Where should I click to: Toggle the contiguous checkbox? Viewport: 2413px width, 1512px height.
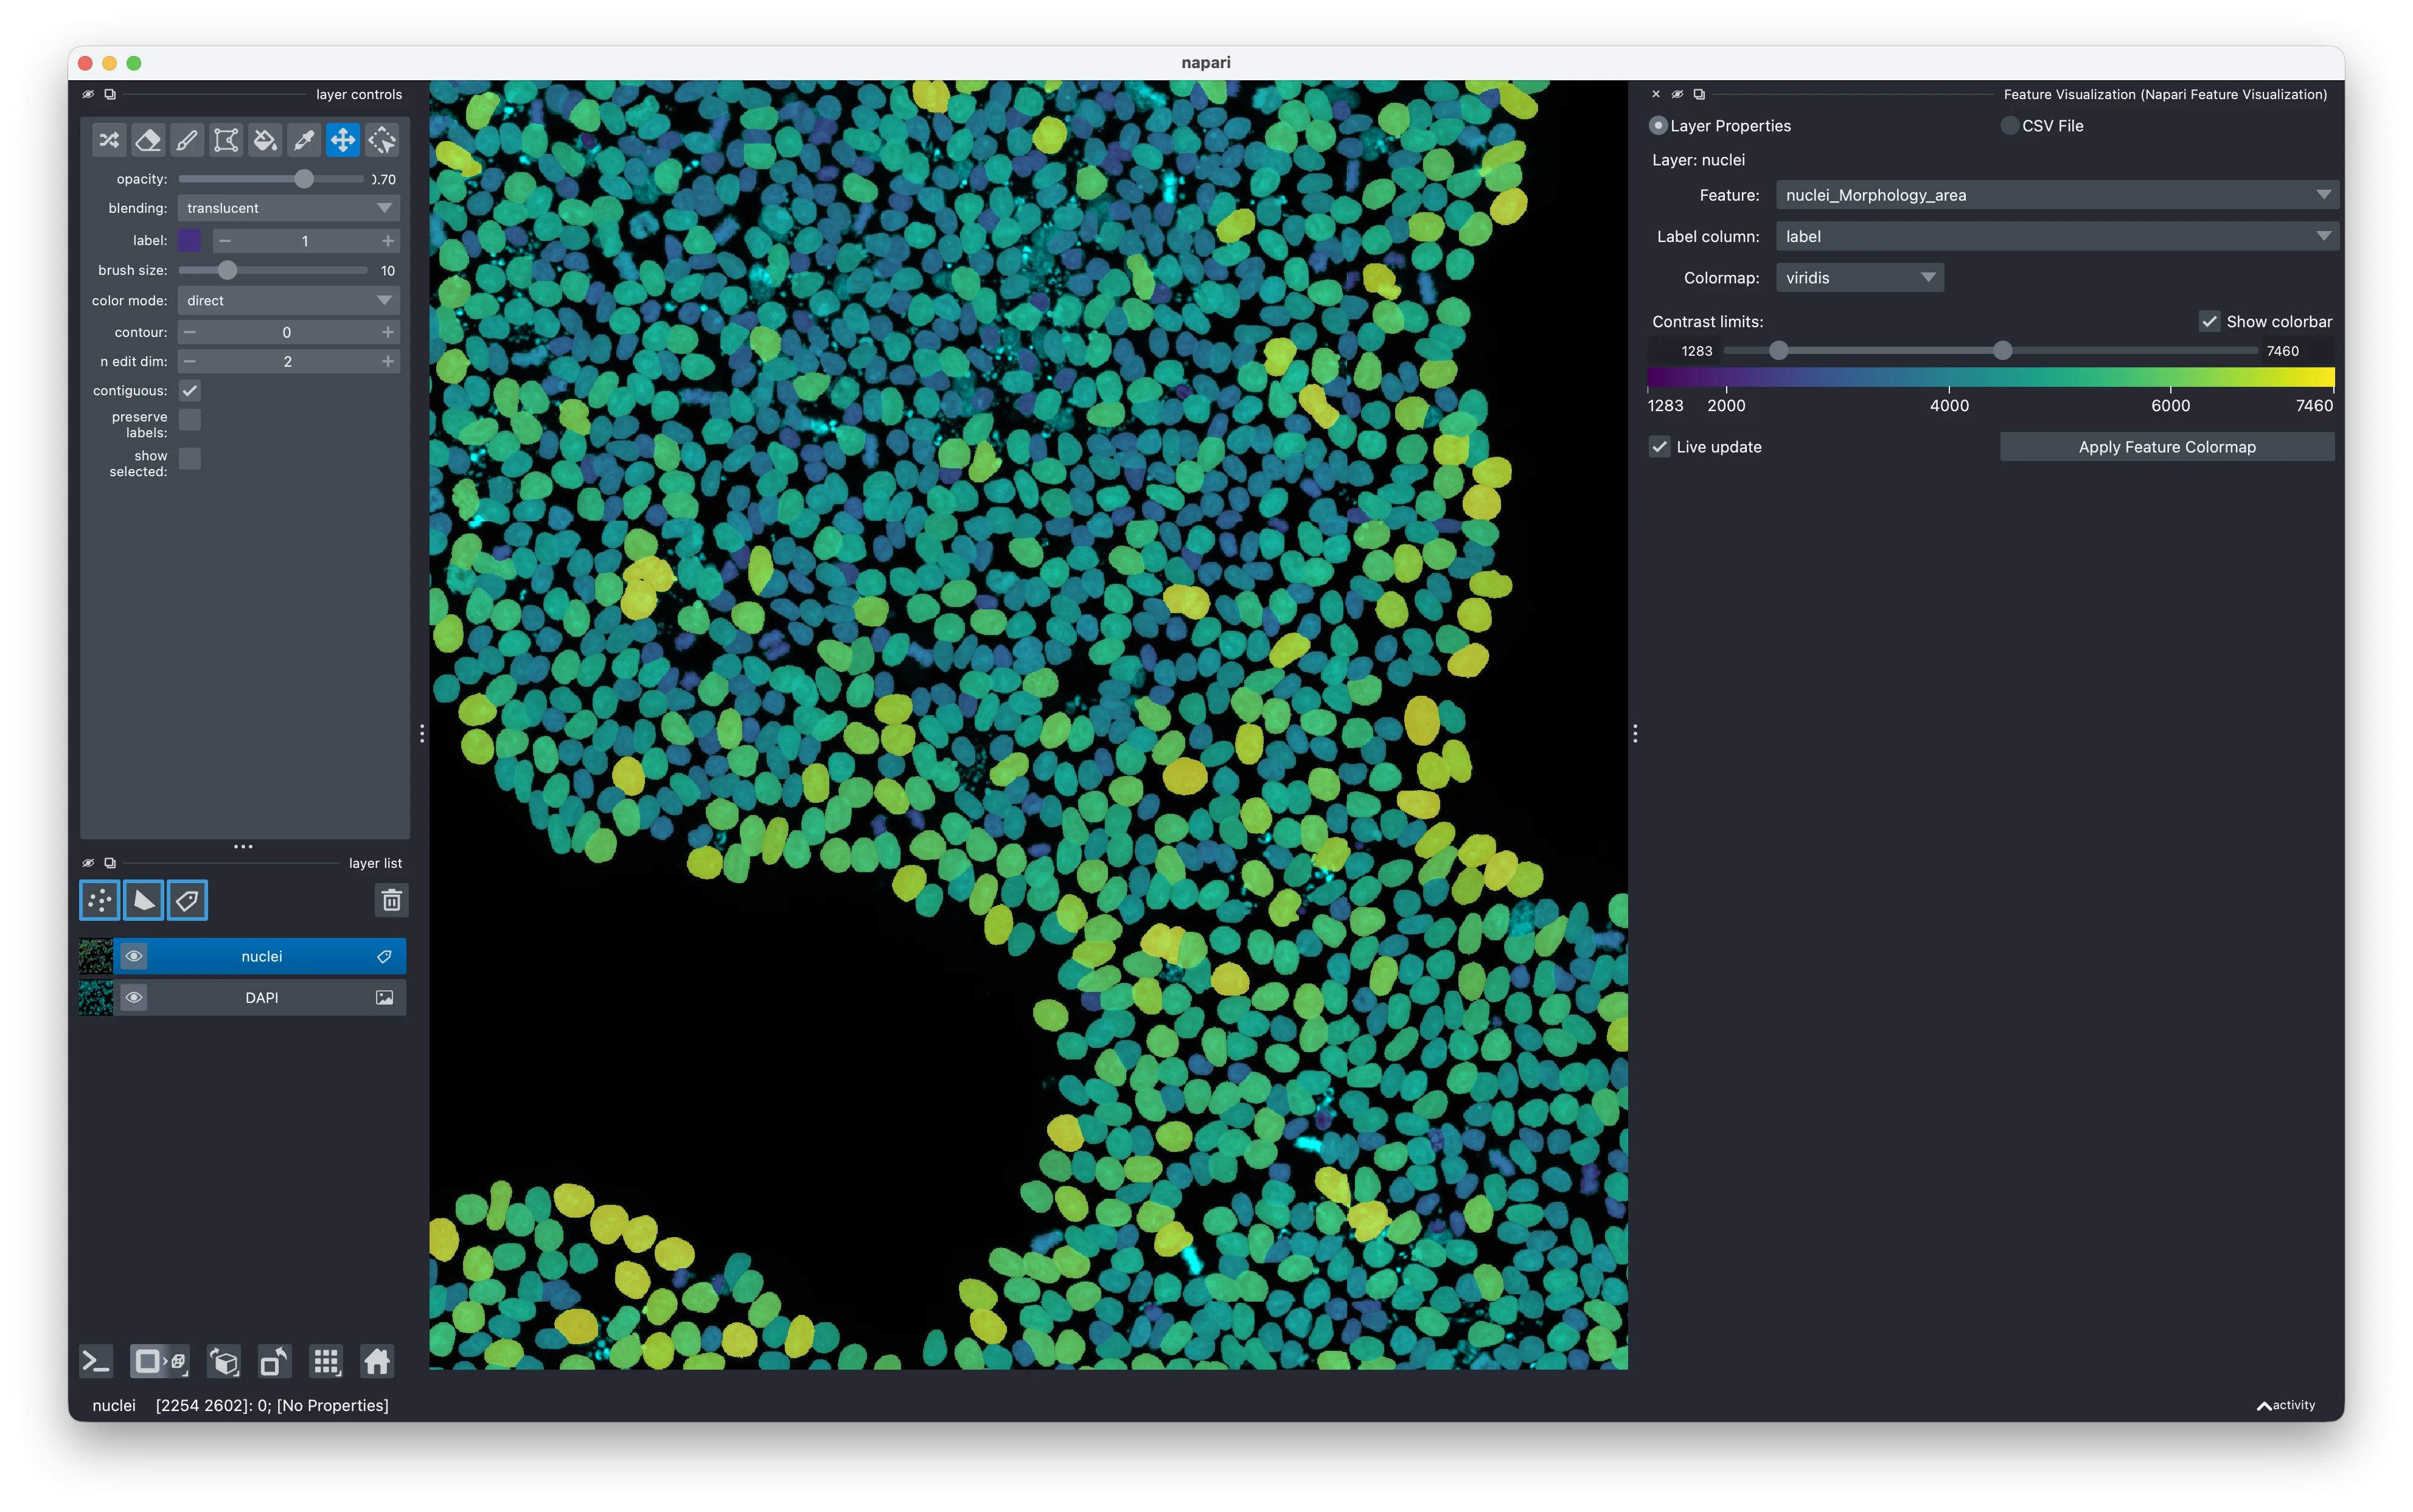pos(190,390)
